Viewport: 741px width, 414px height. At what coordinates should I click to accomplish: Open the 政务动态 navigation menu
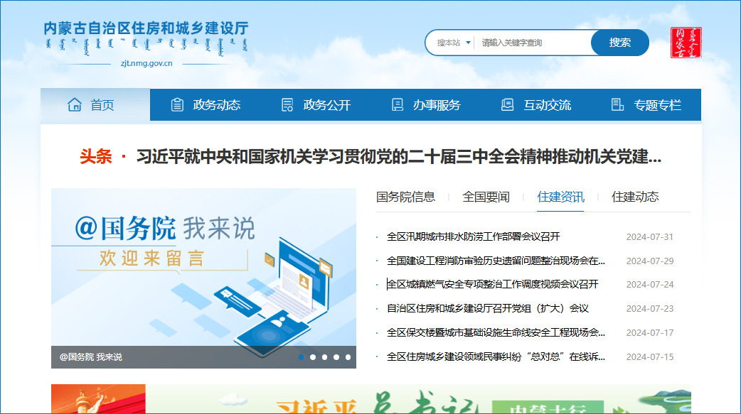pos(205,105)
